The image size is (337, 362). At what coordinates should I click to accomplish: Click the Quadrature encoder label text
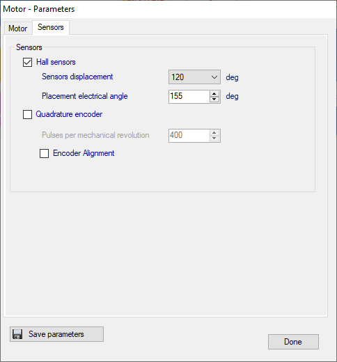click(69, 114)
